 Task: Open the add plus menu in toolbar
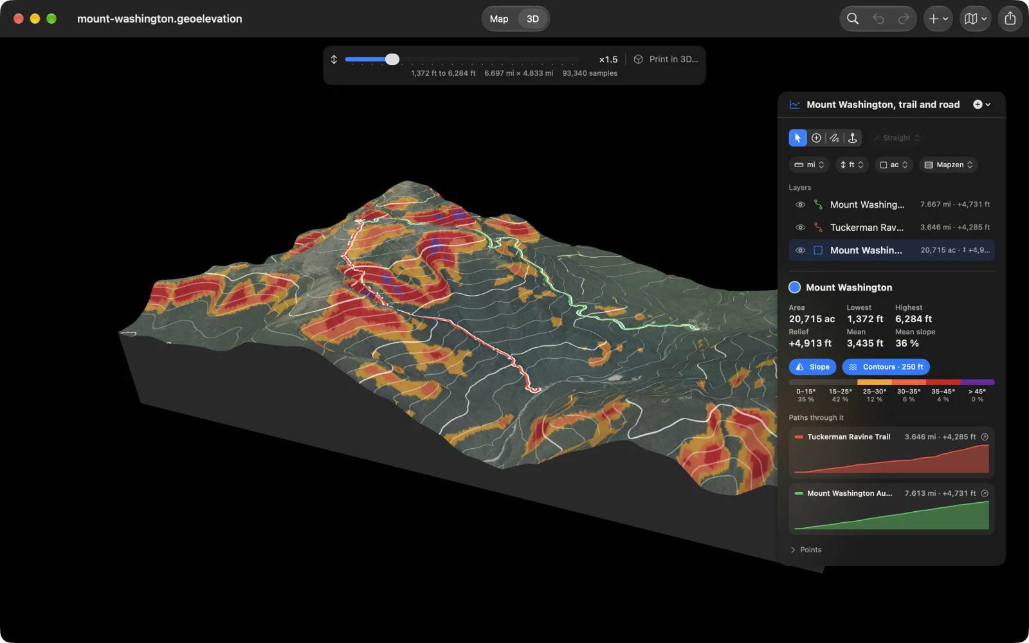(x=938, y=19)
